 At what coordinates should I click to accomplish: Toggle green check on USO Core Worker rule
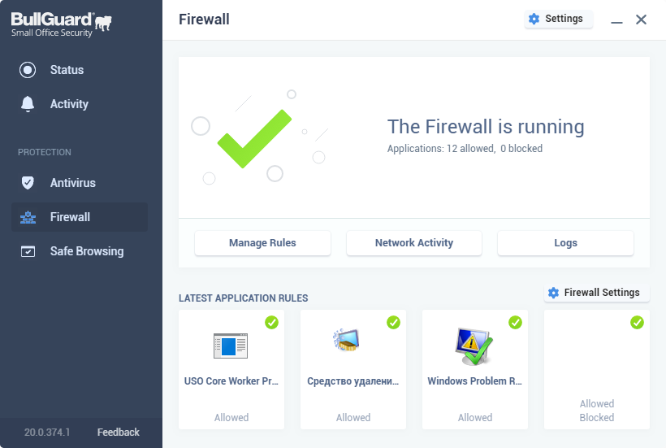click(272, 323)
